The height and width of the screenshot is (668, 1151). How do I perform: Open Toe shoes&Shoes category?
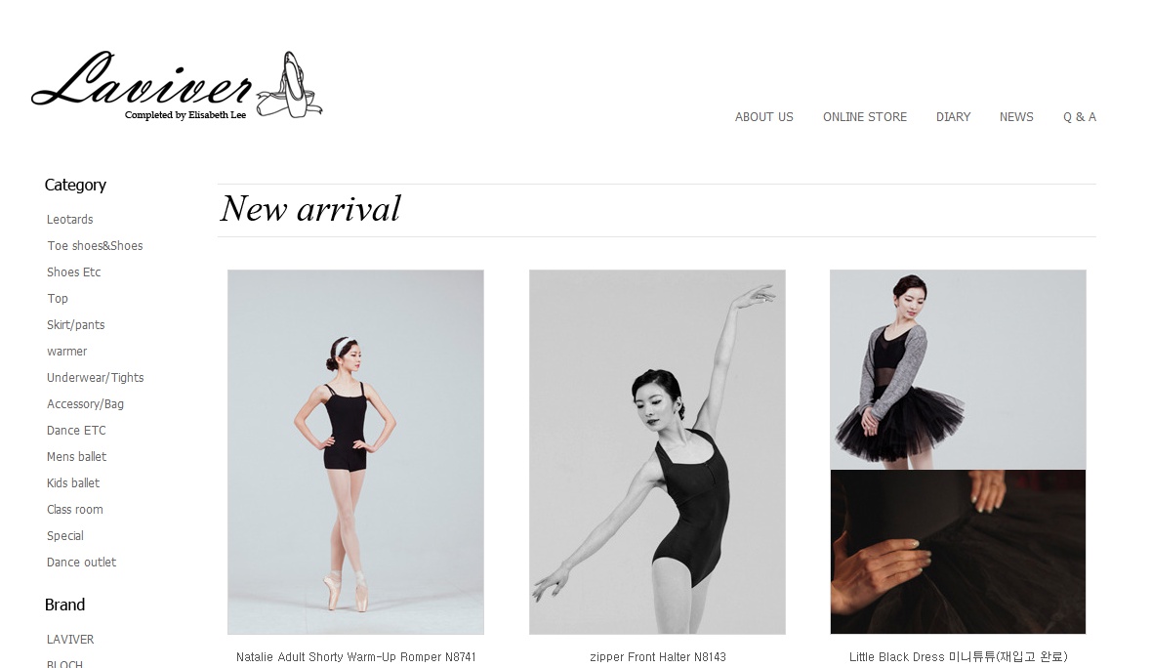[x=95, y=246]
